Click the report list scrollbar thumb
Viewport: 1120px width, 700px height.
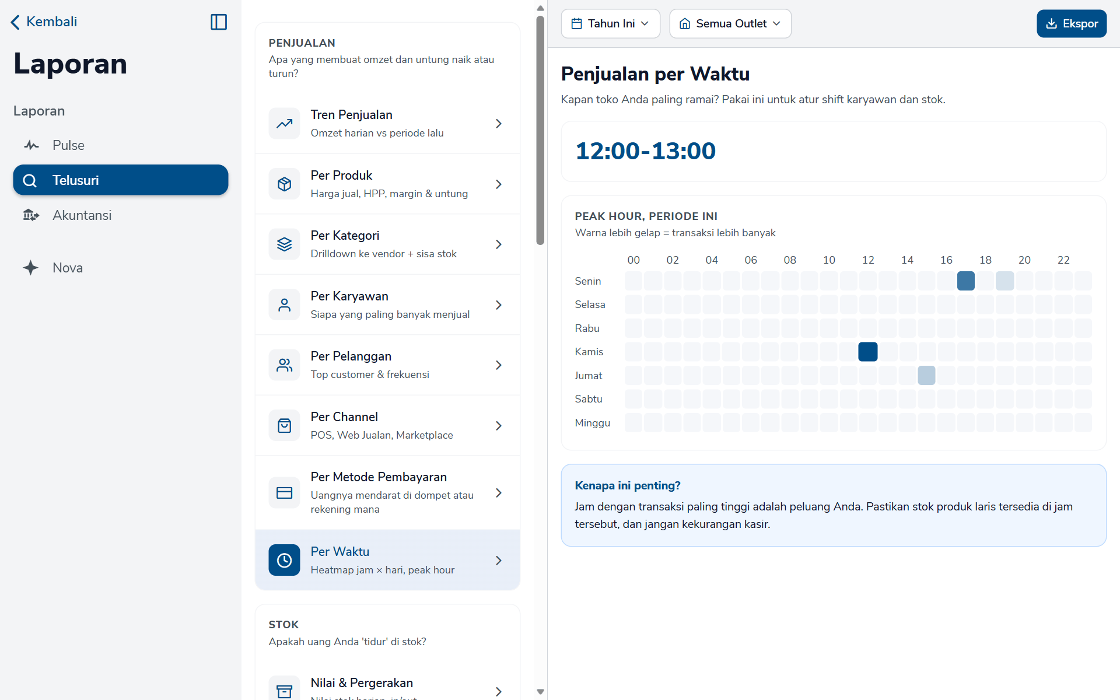(540, 129)
